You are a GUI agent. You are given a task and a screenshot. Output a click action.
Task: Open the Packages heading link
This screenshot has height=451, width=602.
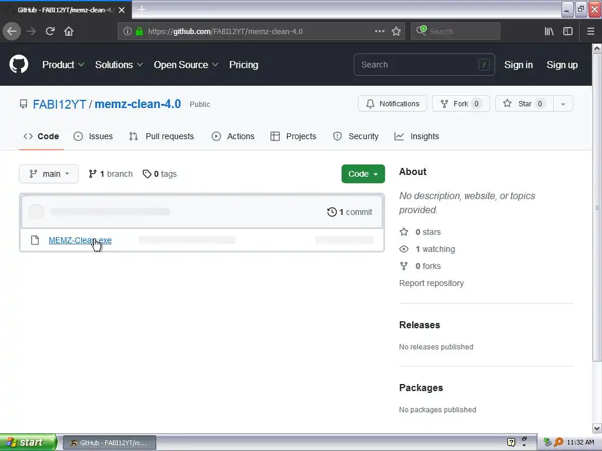point(421,388)
